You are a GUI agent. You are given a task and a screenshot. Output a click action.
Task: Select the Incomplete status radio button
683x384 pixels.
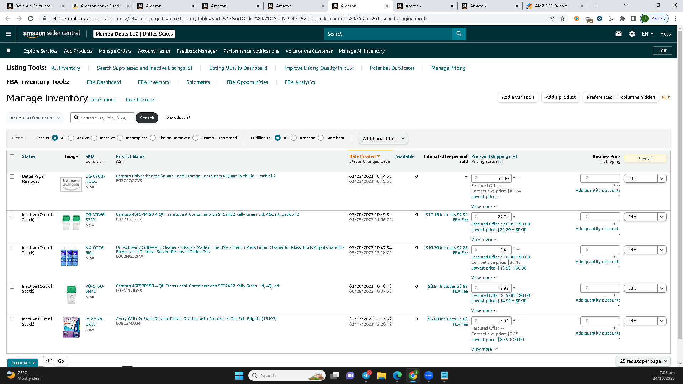[120, 138]
